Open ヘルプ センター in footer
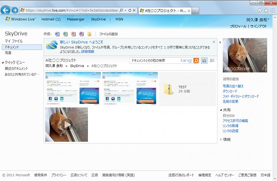 (225, 175)
